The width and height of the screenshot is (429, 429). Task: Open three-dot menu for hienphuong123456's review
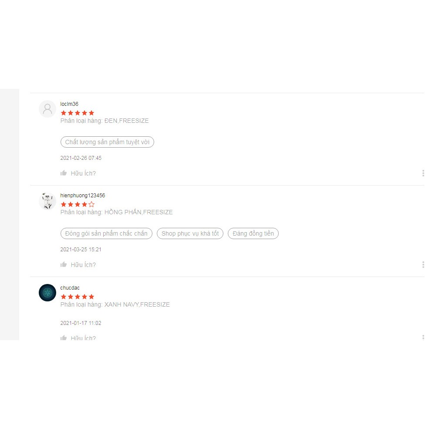423,264
